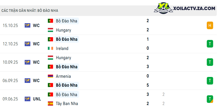Click the Ireland flag icon
The width and height of the screenshot is (217, 108).
pos(50,48)
